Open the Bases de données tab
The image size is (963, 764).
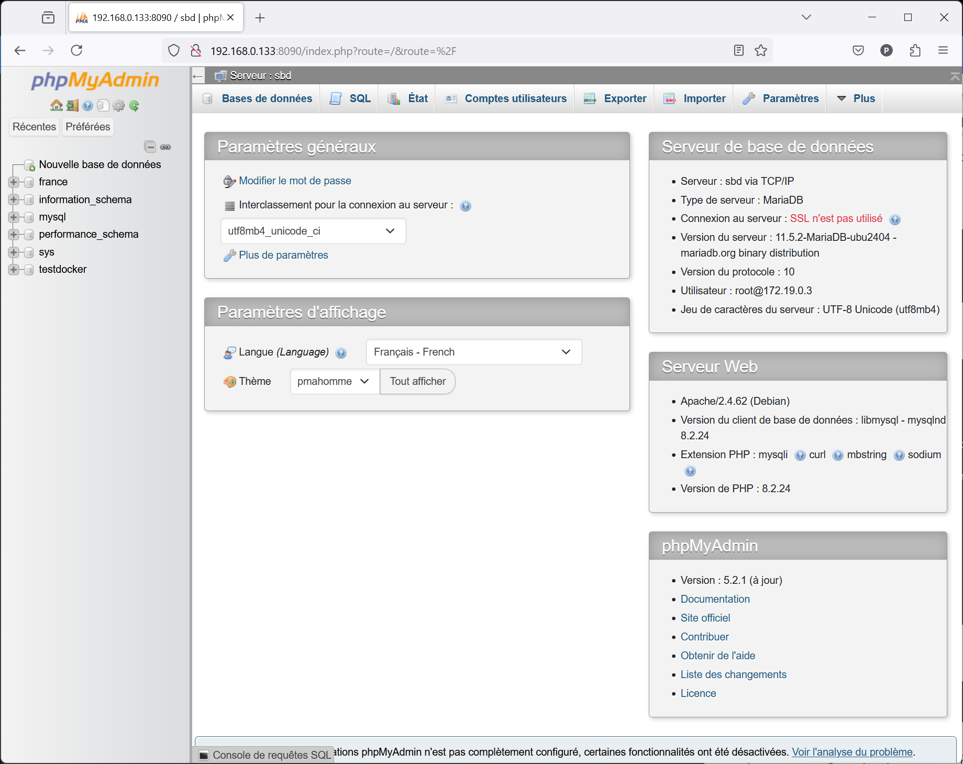(257, 98)
